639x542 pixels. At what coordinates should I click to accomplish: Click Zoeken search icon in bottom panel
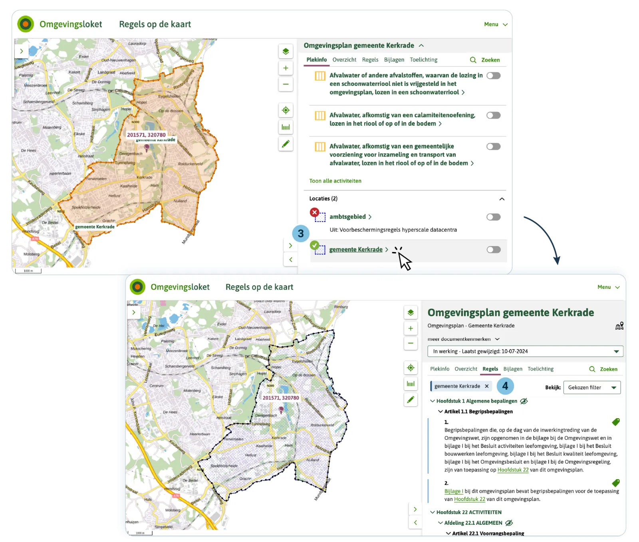(x=592, y=369)
